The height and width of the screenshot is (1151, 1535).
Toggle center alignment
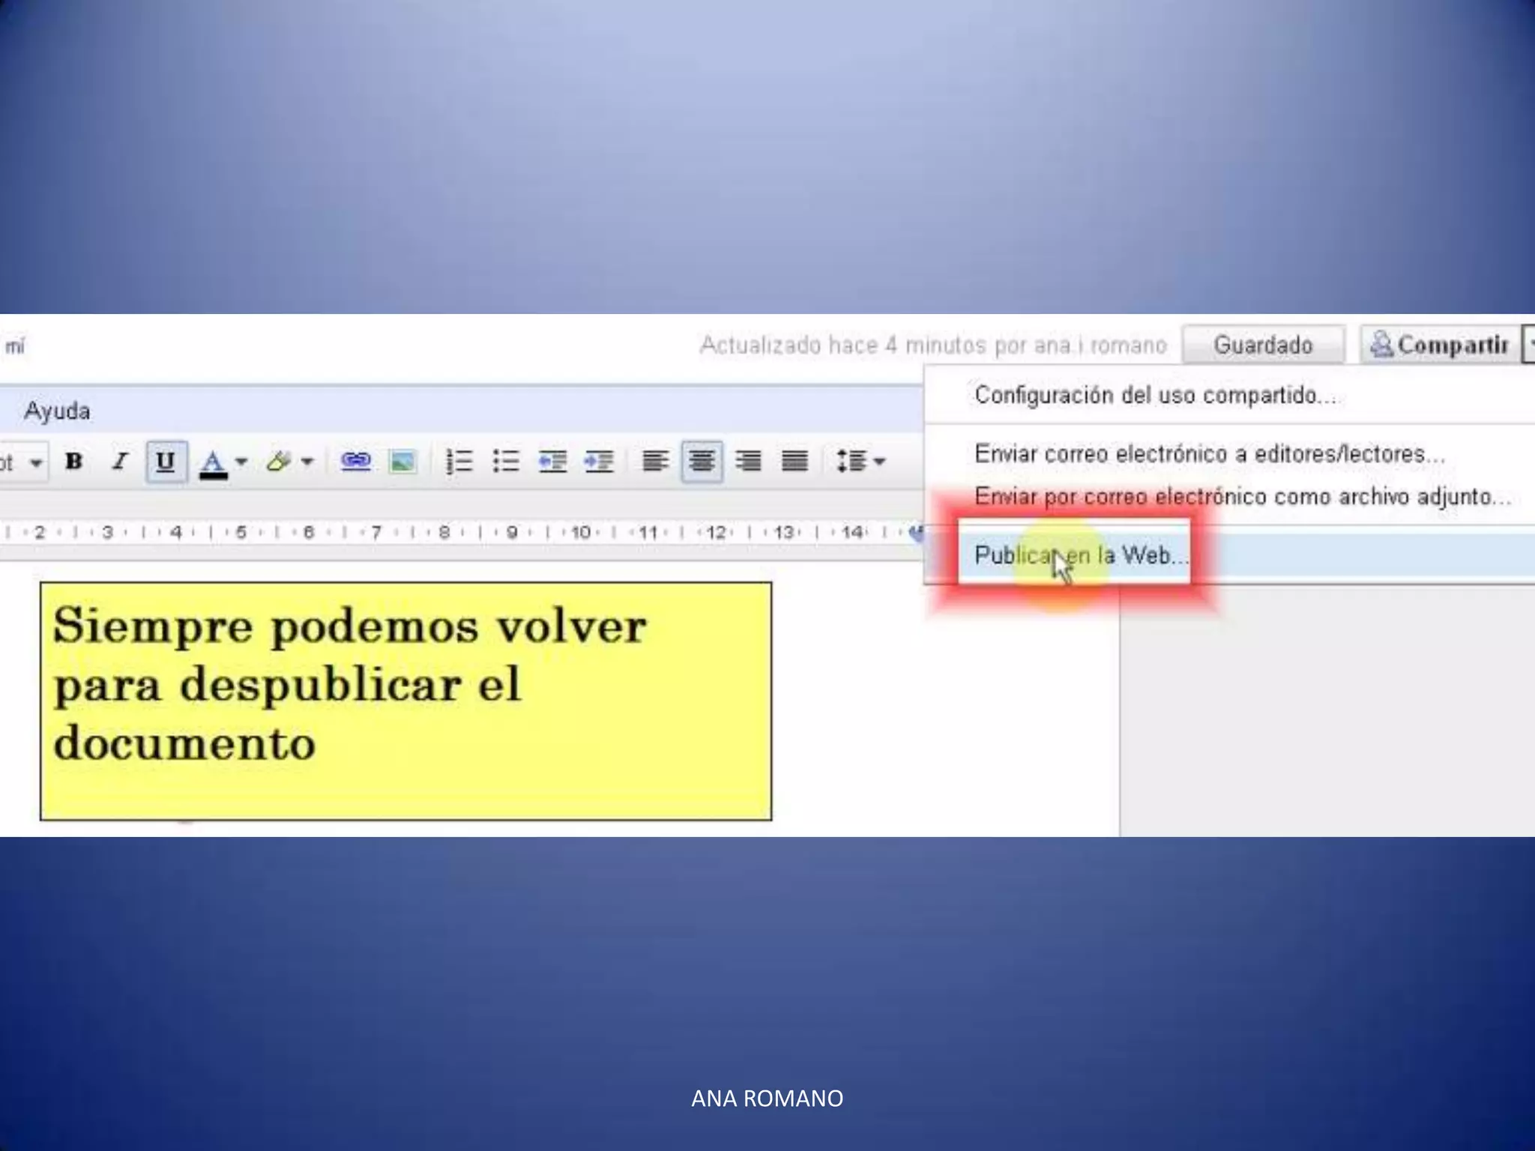pyautogui.click(x=702, y=461)
